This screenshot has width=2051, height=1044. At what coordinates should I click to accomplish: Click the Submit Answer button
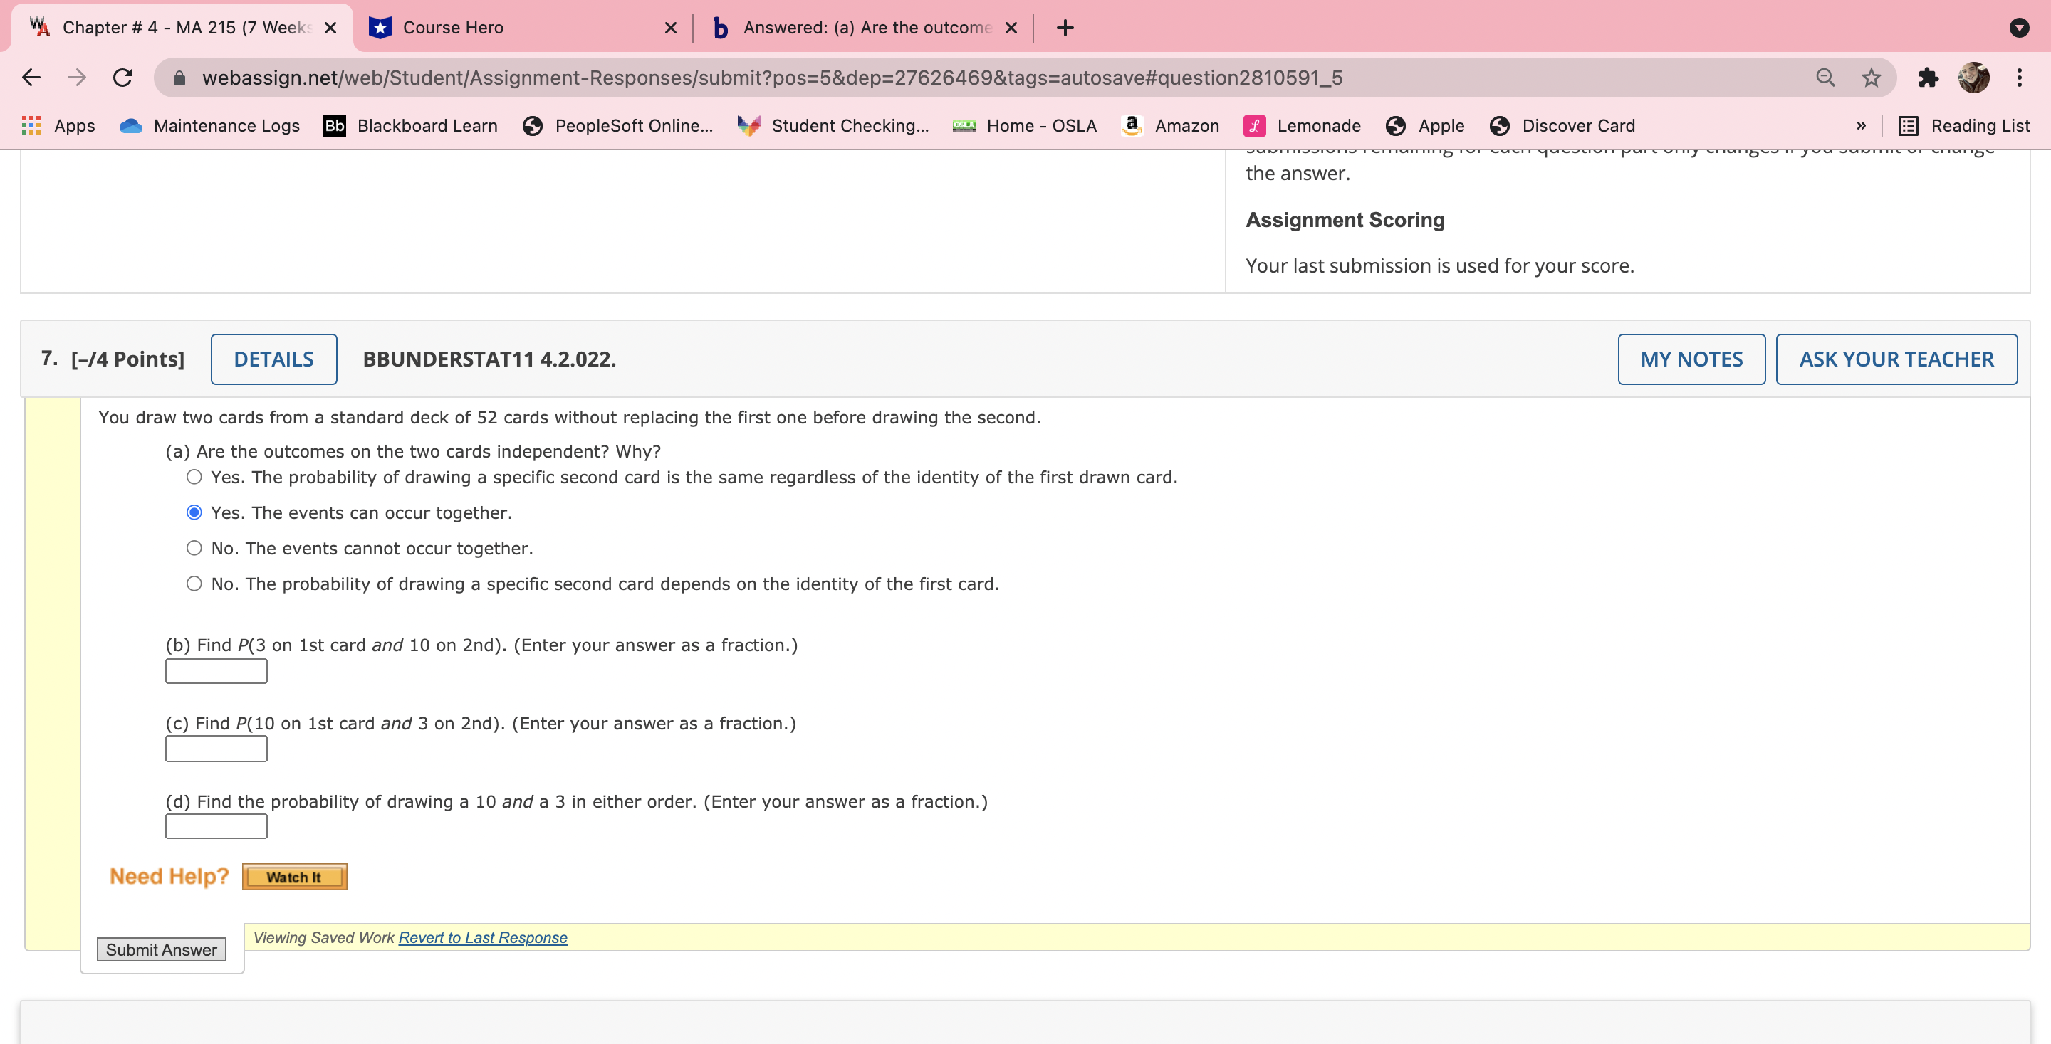161,949
